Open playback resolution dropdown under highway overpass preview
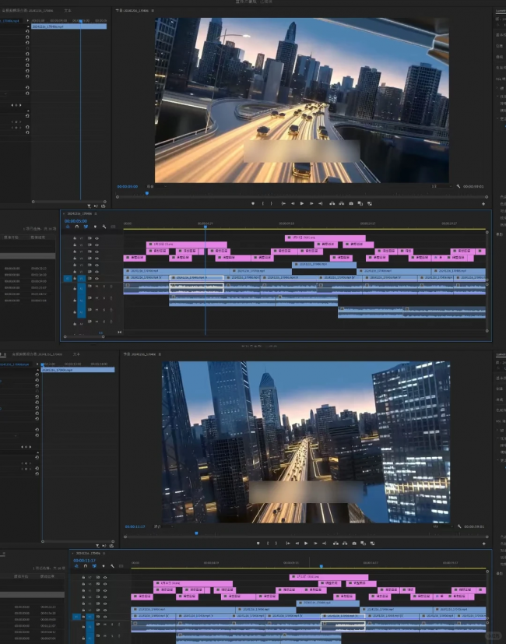This screenshot has width=506, height=644. tap(441, 187)
